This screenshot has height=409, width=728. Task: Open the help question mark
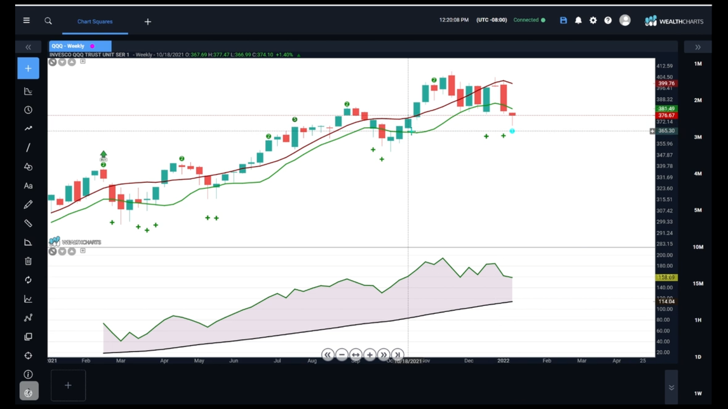click(608, 20)
